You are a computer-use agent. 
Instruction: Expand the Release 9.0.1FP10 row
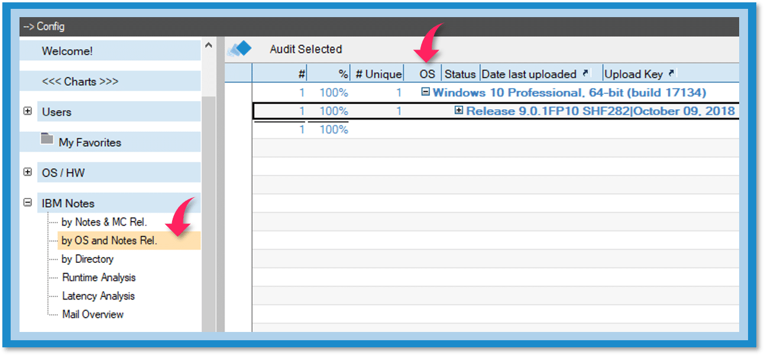(x=459, y=110)
